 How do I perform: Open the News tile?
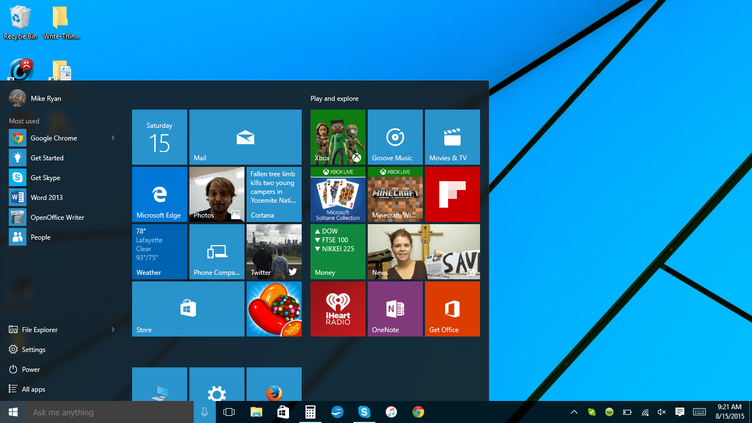coord(424,252)
